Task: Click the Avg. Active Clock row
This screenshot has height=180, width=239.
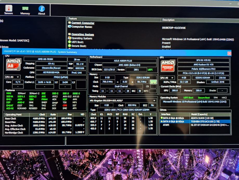Action: (x=45, y=125)
